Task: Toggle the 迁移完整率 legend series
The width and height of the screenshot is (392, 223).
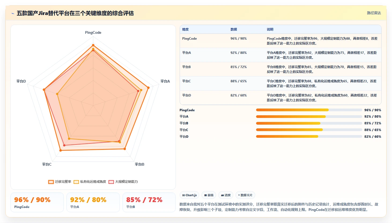Action: [x=60, y=182]
